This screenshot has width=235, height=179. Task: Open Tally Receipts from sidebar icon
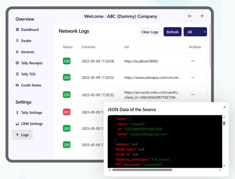point(17,63)
